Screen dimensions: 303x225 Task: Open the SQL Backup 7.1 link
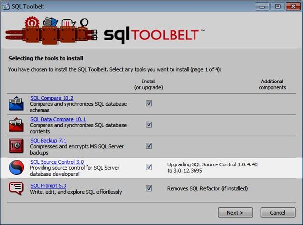(x=48, y=140)
